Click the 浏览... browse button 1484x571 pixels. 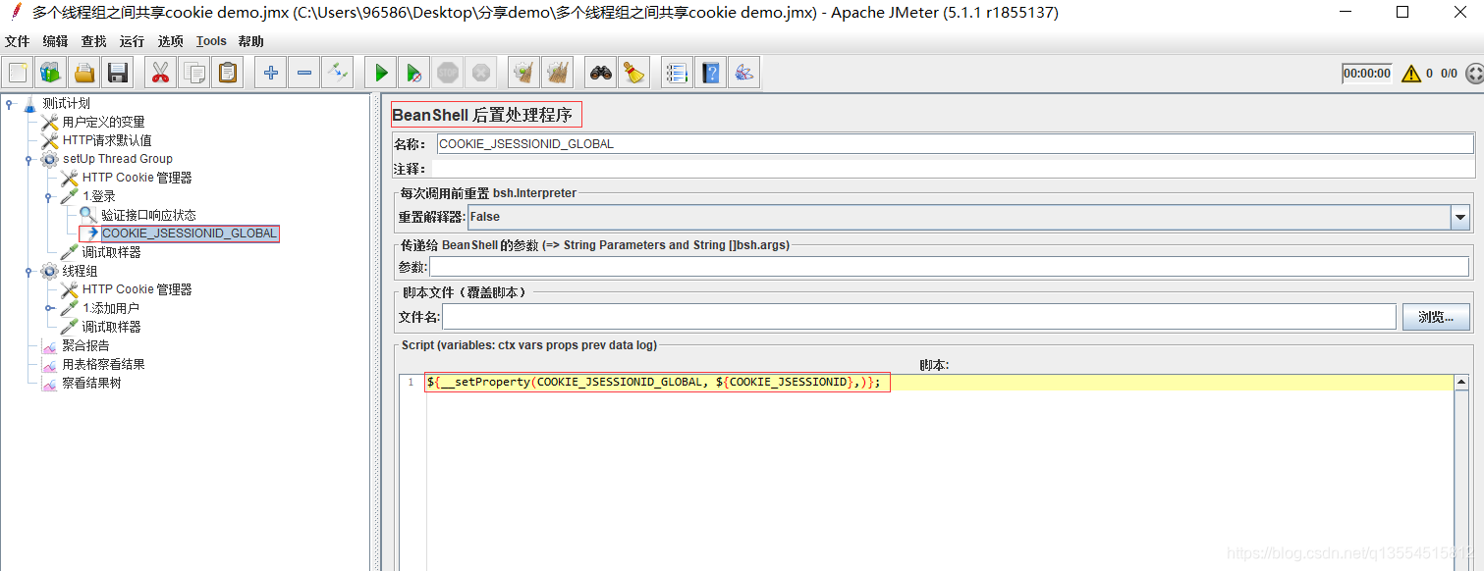1436,317
